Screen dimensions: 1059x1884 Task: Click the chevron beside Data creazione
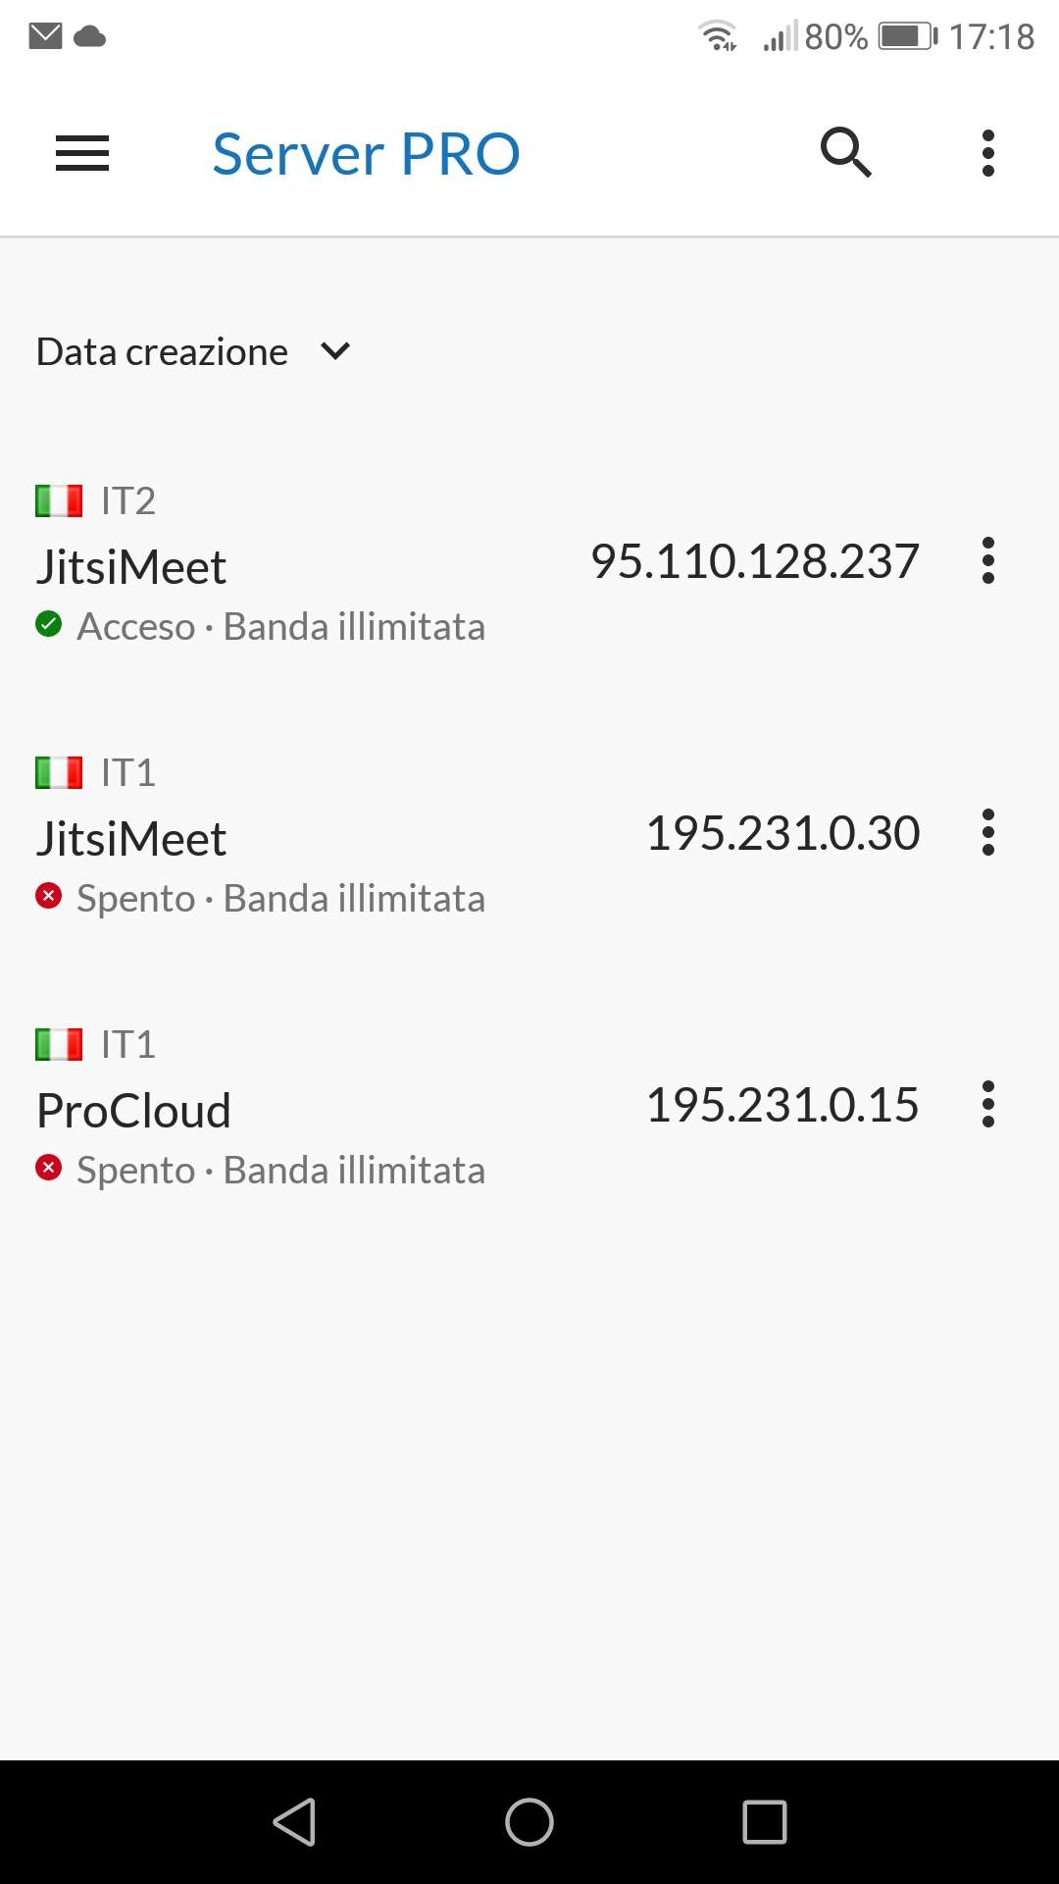(x=335, y=351)
